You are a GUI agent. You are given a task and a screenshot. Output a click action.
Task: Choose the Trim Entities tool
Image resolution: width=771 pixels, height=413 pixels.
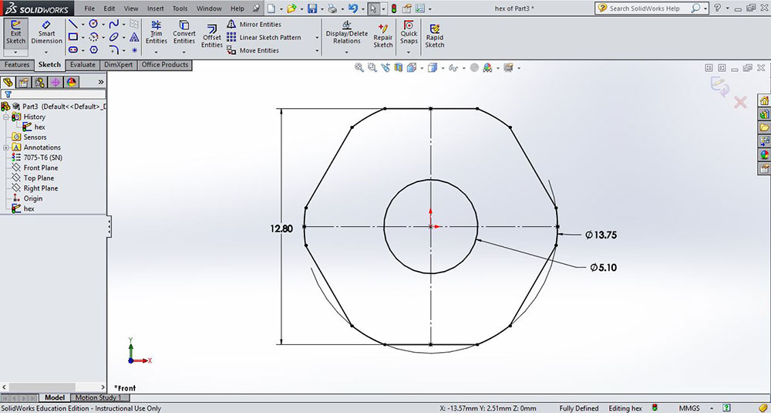(157, 33)
